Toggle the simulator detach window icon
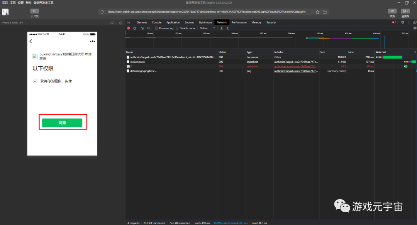 pos(112,23)
